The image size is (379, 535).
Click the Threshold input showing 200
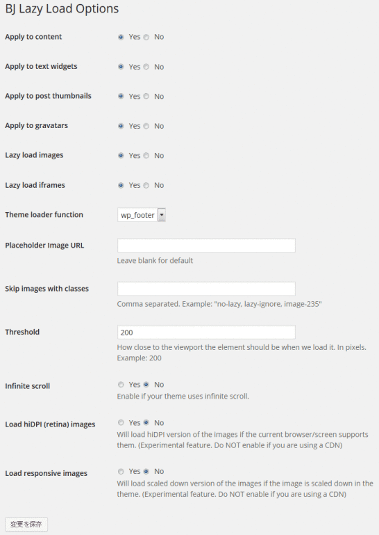pyautogui.click(x=206, y=333)
